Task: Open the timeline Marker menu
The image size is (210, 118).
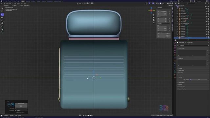Action: [20, 115]
